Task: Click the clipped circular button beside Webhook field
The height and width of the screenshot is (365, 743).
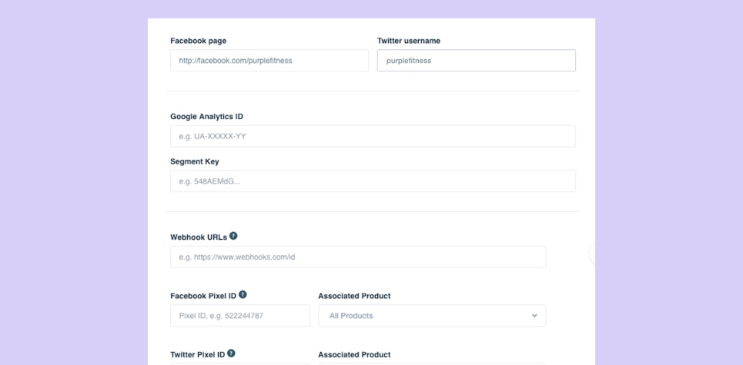Action: click(x=592, y=254)
